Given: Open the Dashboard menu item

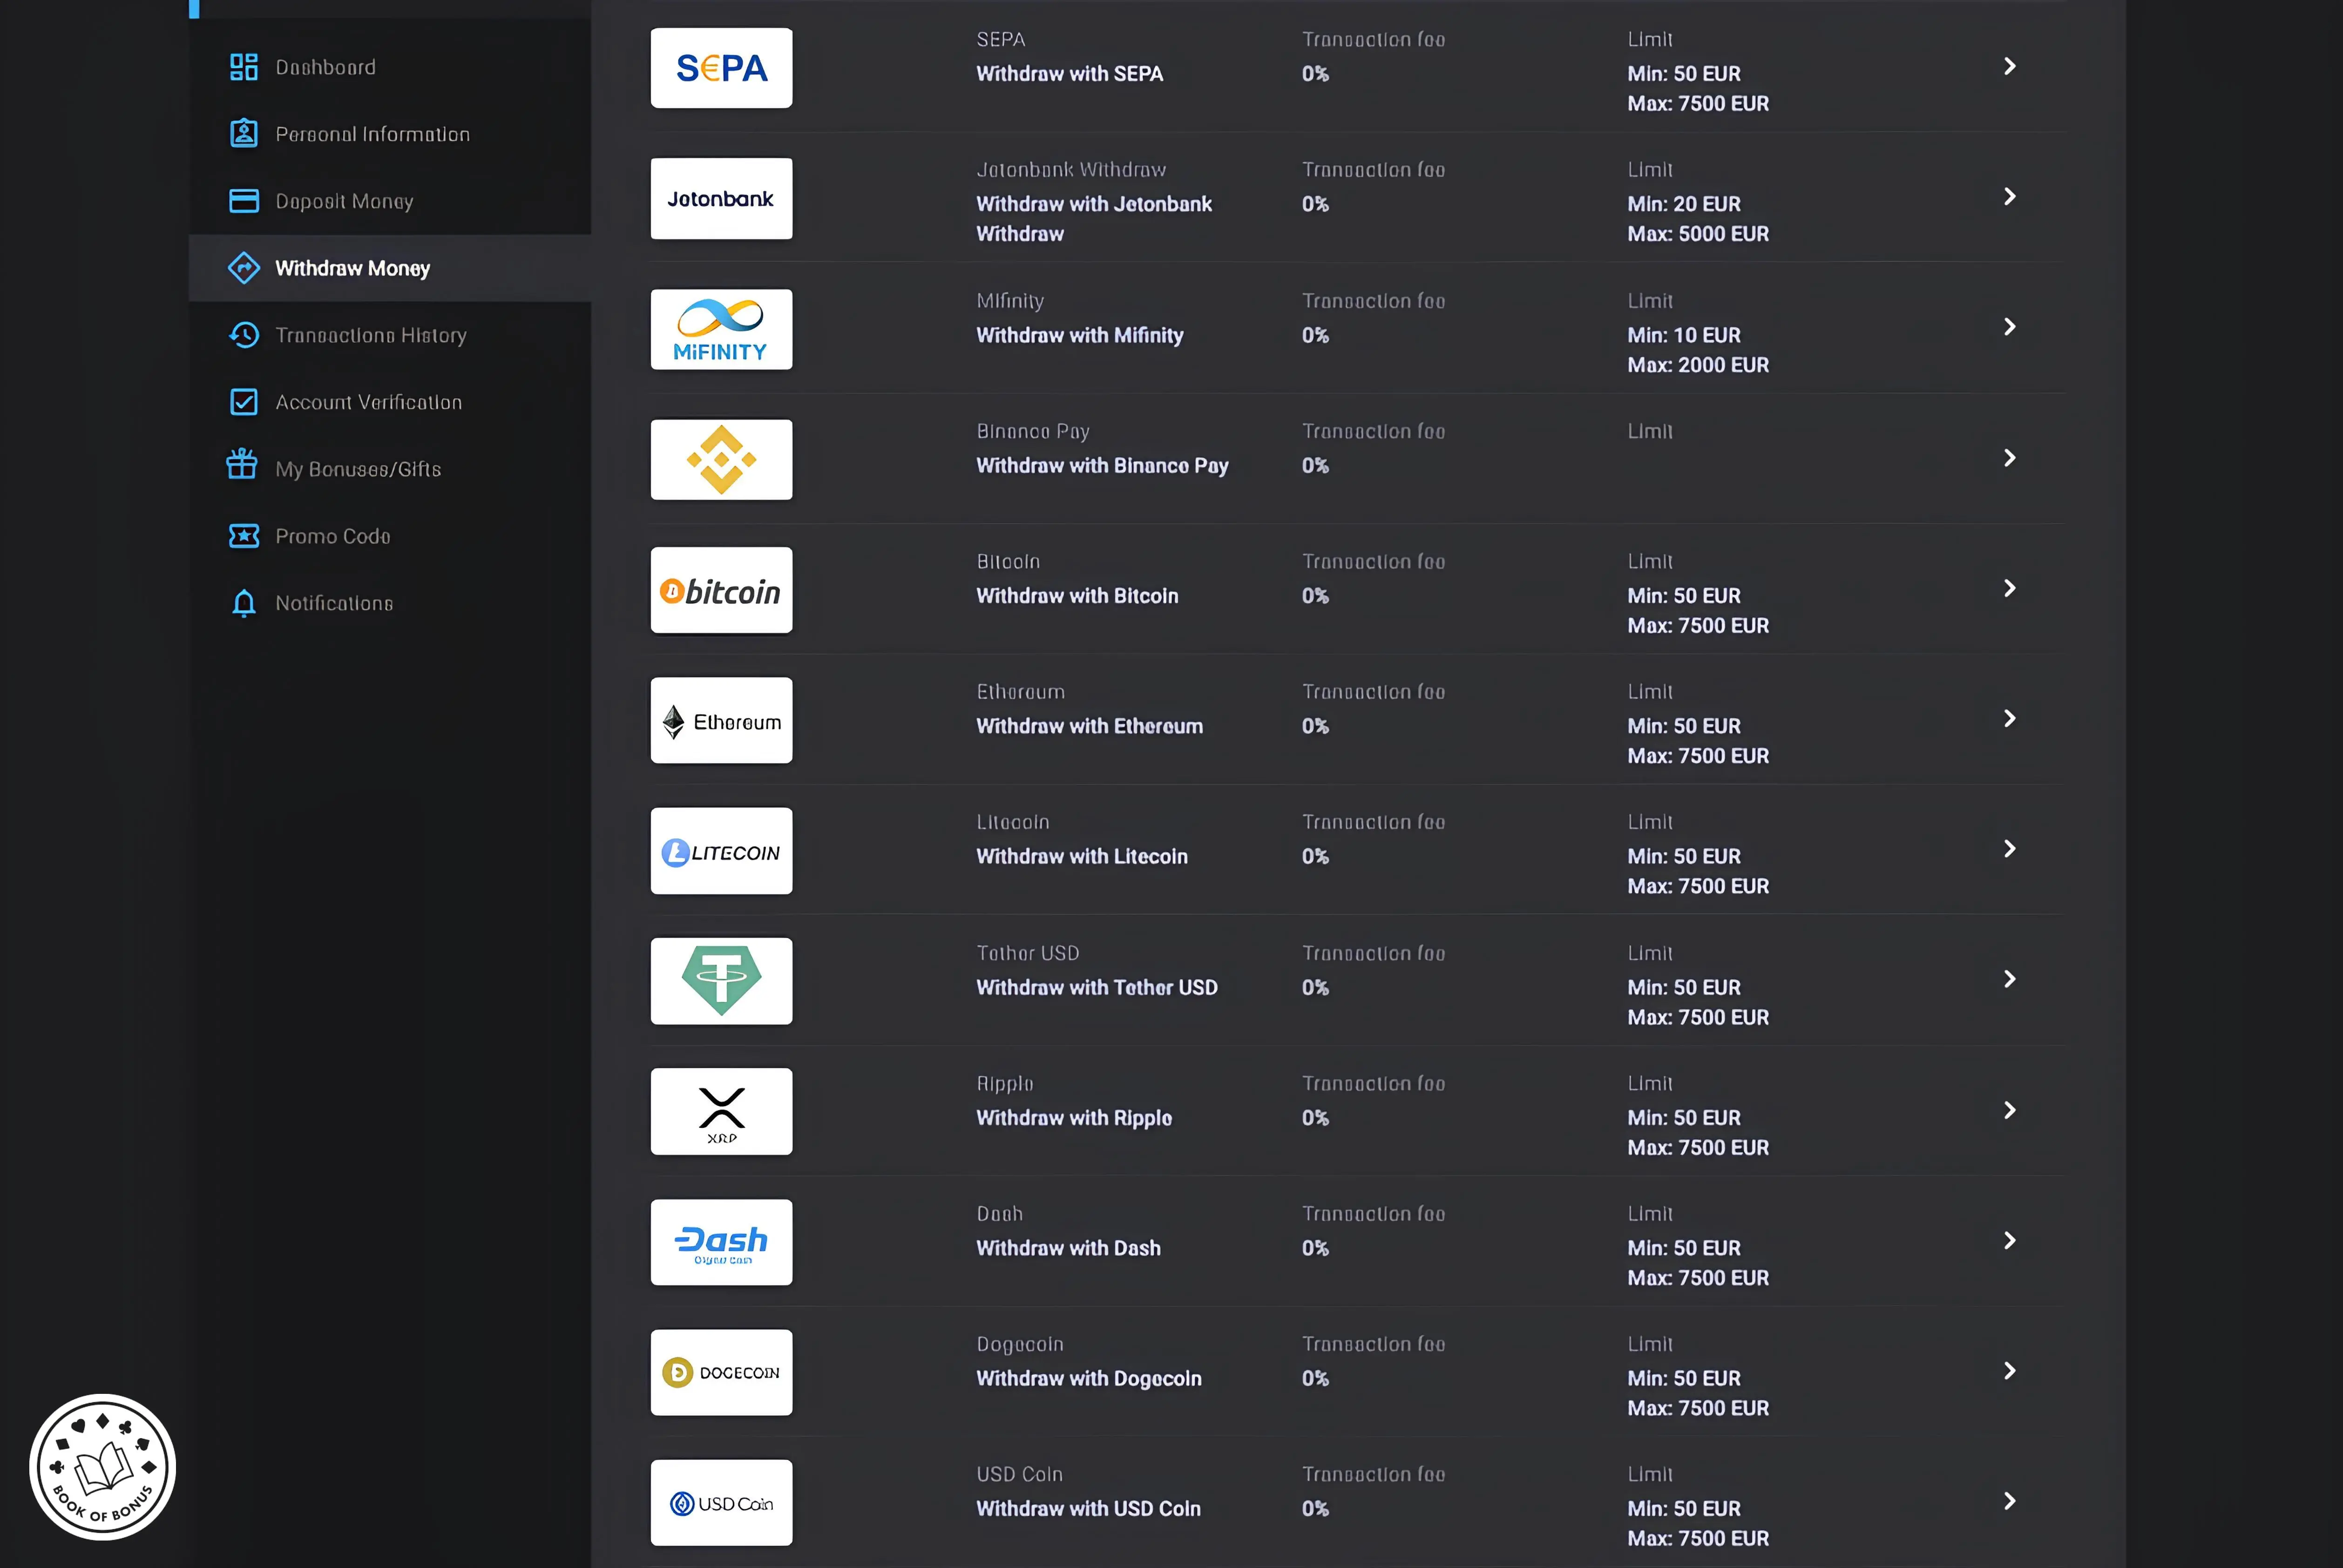Looking at the screenshot, I should click(390, 67).
